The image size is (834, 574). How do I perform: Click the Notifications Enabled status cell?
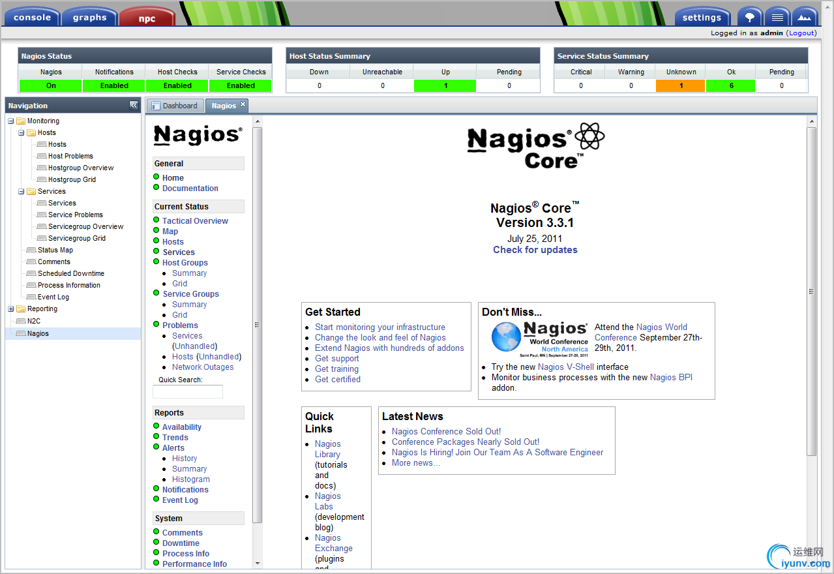tap(114, 85)
